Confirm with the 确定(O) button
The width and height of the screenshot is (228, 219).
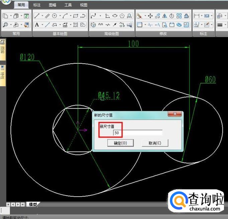pos(120,143)
